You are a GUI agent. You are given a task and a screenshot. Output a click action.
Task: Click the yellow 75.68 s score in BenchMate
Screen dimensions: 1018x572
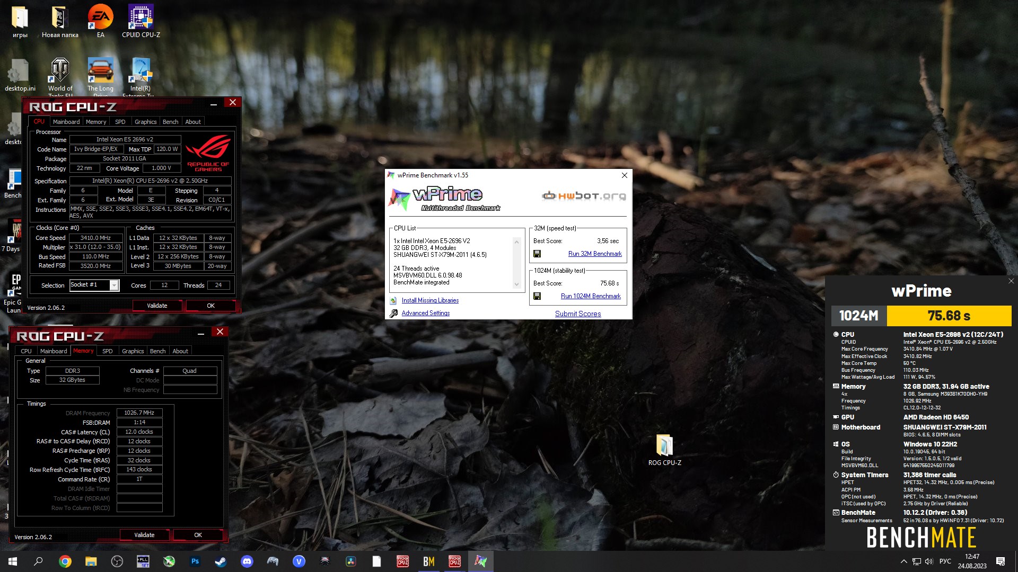(949, 316)
